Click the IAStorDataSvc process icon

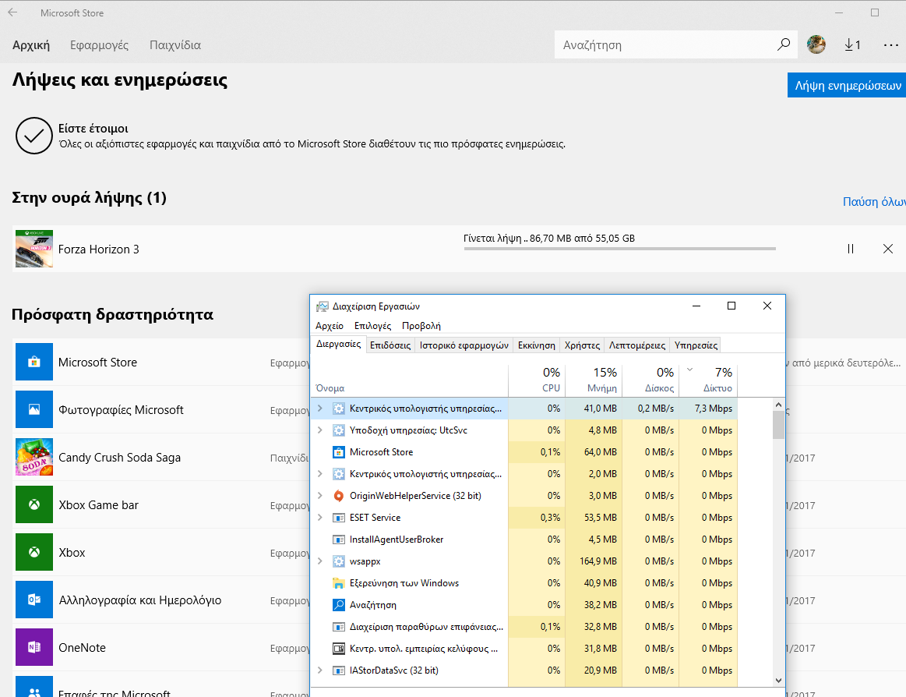(x=339, y=670)
